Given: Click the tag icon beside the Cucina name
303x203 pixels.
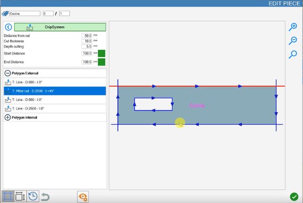Looking at the screenshot, I should pos(5,14).
